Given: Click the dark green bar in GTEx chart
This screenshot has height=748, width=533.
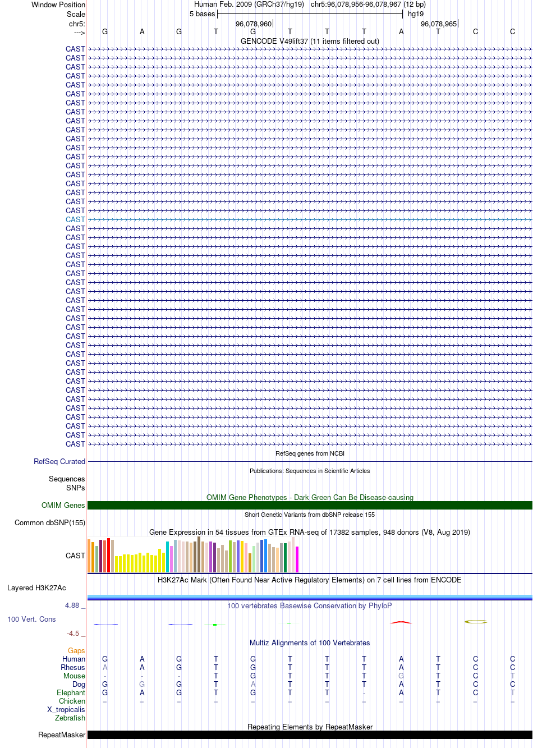Looking at the screenshot, I should 285,557.
